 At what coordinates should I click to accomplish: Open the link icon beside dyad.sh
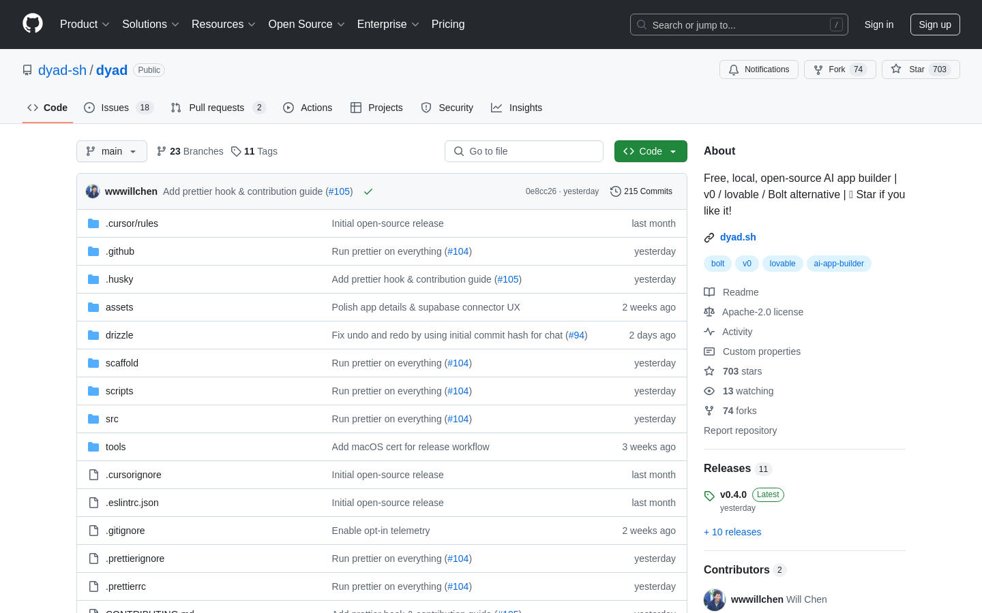(x=709, y=238)
